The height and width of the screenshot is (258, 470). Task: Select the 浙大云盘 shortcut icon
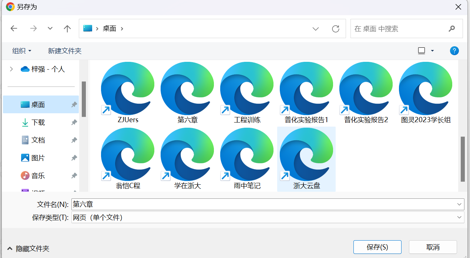(x=306, y=155)
